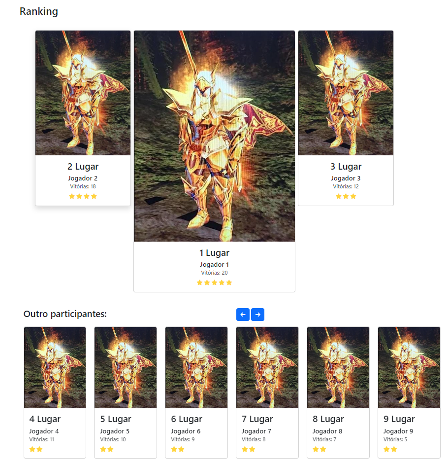The image size is (448, 463).
Task: Click the left arrow carousel button
Action: coord(243,315)
